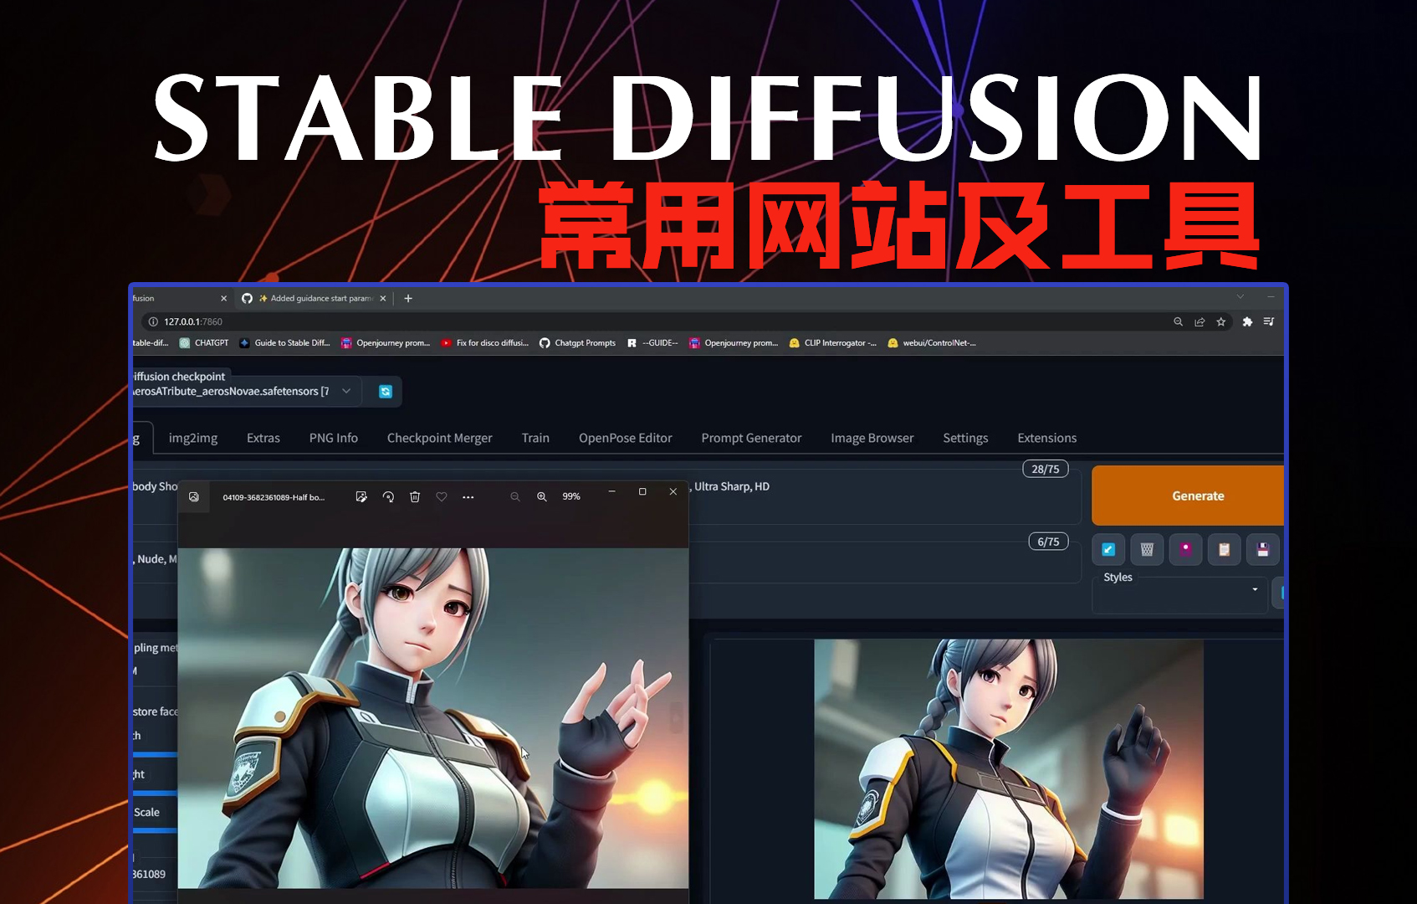The height and width of the screenshot is (904, 1417).
Task: Open the webui/ControlNet bookmark
Action: (x=932, y=343)
